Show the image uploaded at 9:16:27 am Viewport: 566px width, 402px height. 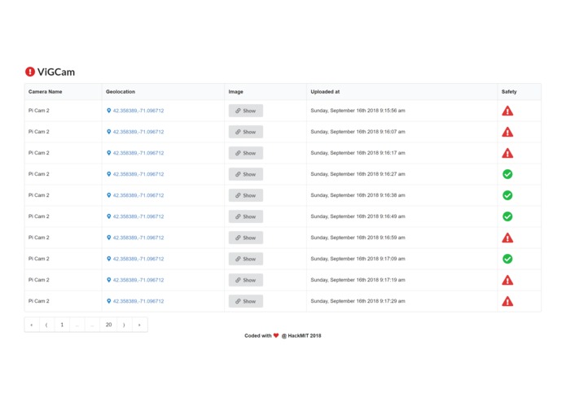pos(246,174)
